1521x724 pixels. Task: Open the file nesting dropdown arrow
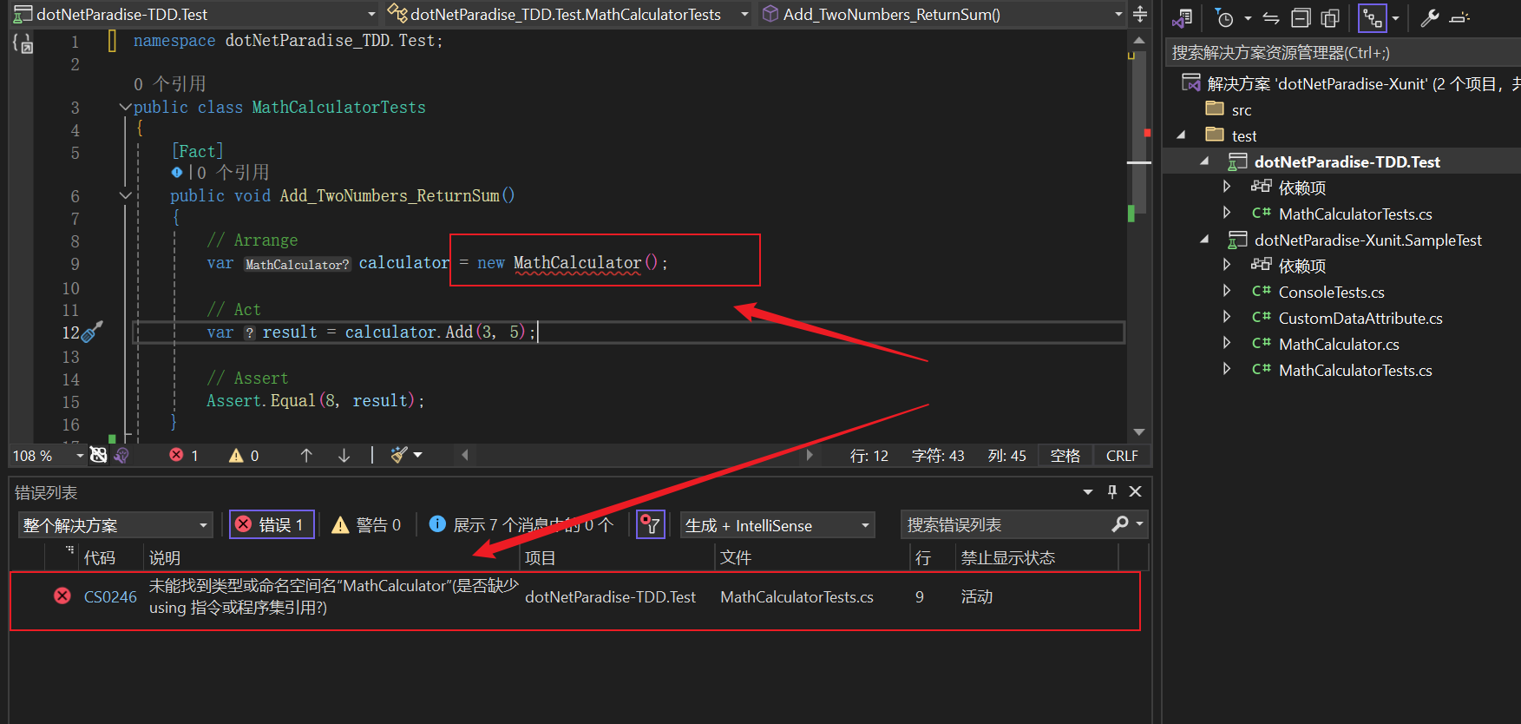click(1395, 18)
